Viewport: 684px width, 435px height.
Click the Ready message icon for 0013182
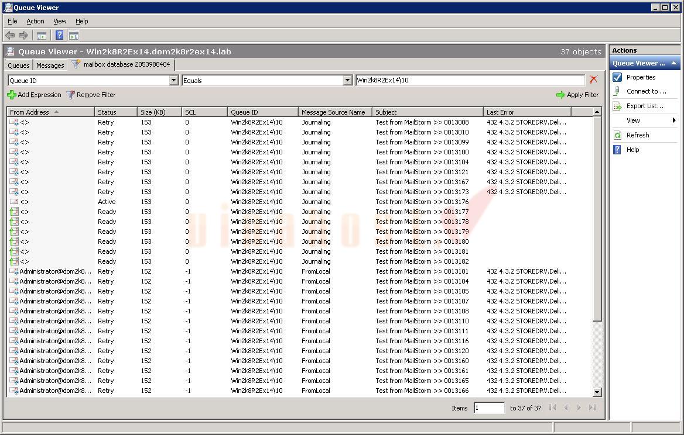14,261
